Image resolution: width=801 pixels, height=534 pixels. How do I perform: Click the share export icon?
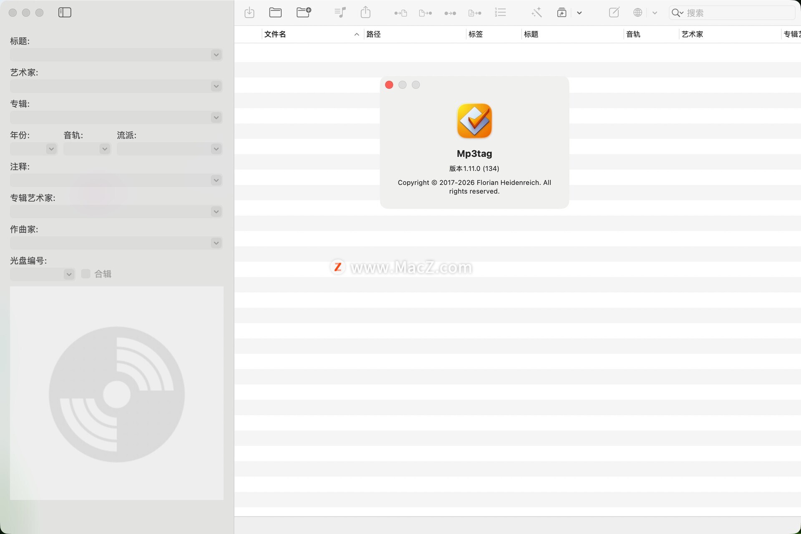click(x=365, y=13)
